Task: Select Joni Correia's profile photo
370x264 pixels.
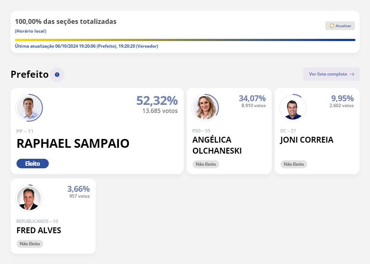Action: (293, 108)
